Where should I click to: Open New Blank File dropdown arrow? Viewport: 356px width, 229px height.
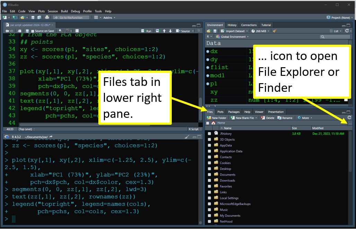pos(256,118)
